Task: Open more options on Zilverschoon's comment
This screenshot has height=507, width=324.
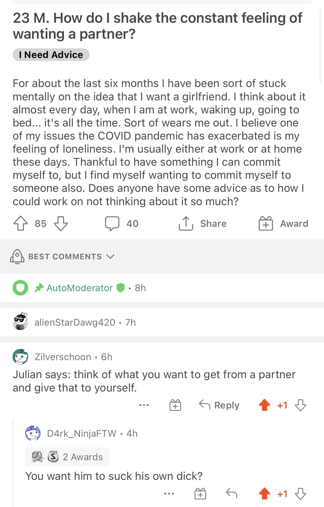Action: (144, 405)
